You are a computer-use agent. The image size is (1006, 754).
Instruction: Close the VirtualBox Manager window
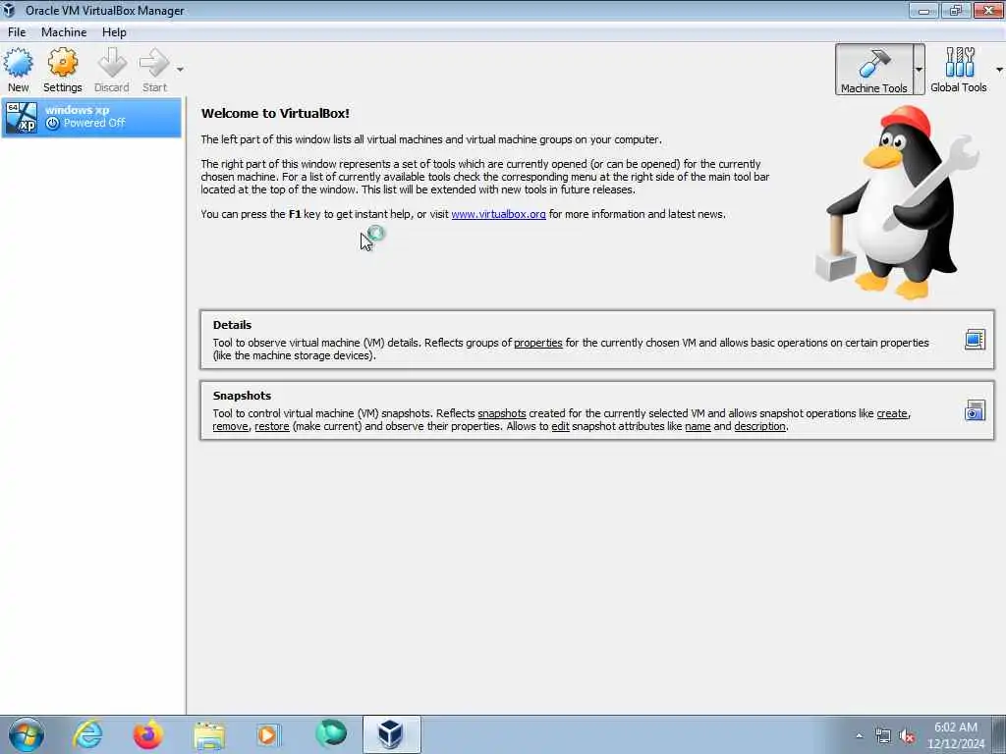(x=988, y=10)
